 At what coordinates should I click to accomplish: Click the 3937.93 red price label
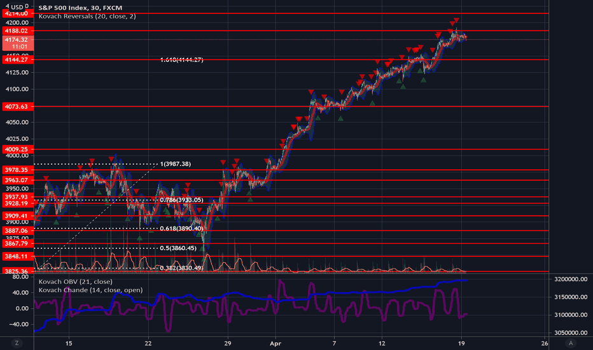pyautogui.click(x=17, y=197)
